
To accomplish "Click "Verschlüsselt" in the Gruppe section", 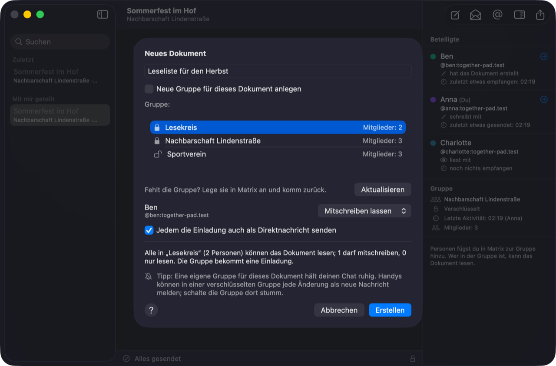I will [x=462, y=209].
